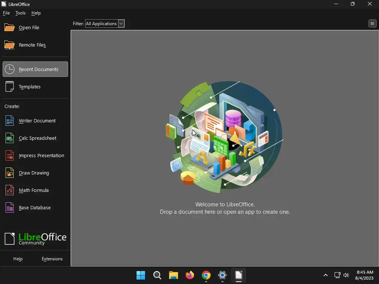Click the Writer Document icon
Image resolution: width=379 pixels, height=284 pixels.
9,121
